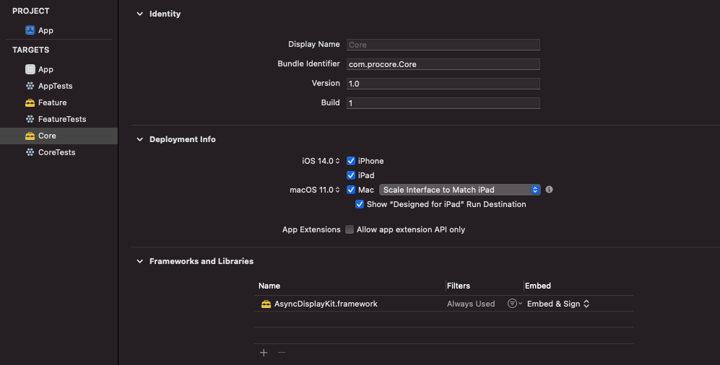Click the Name column header
720x365 pixels.
[x=269, y=286]
